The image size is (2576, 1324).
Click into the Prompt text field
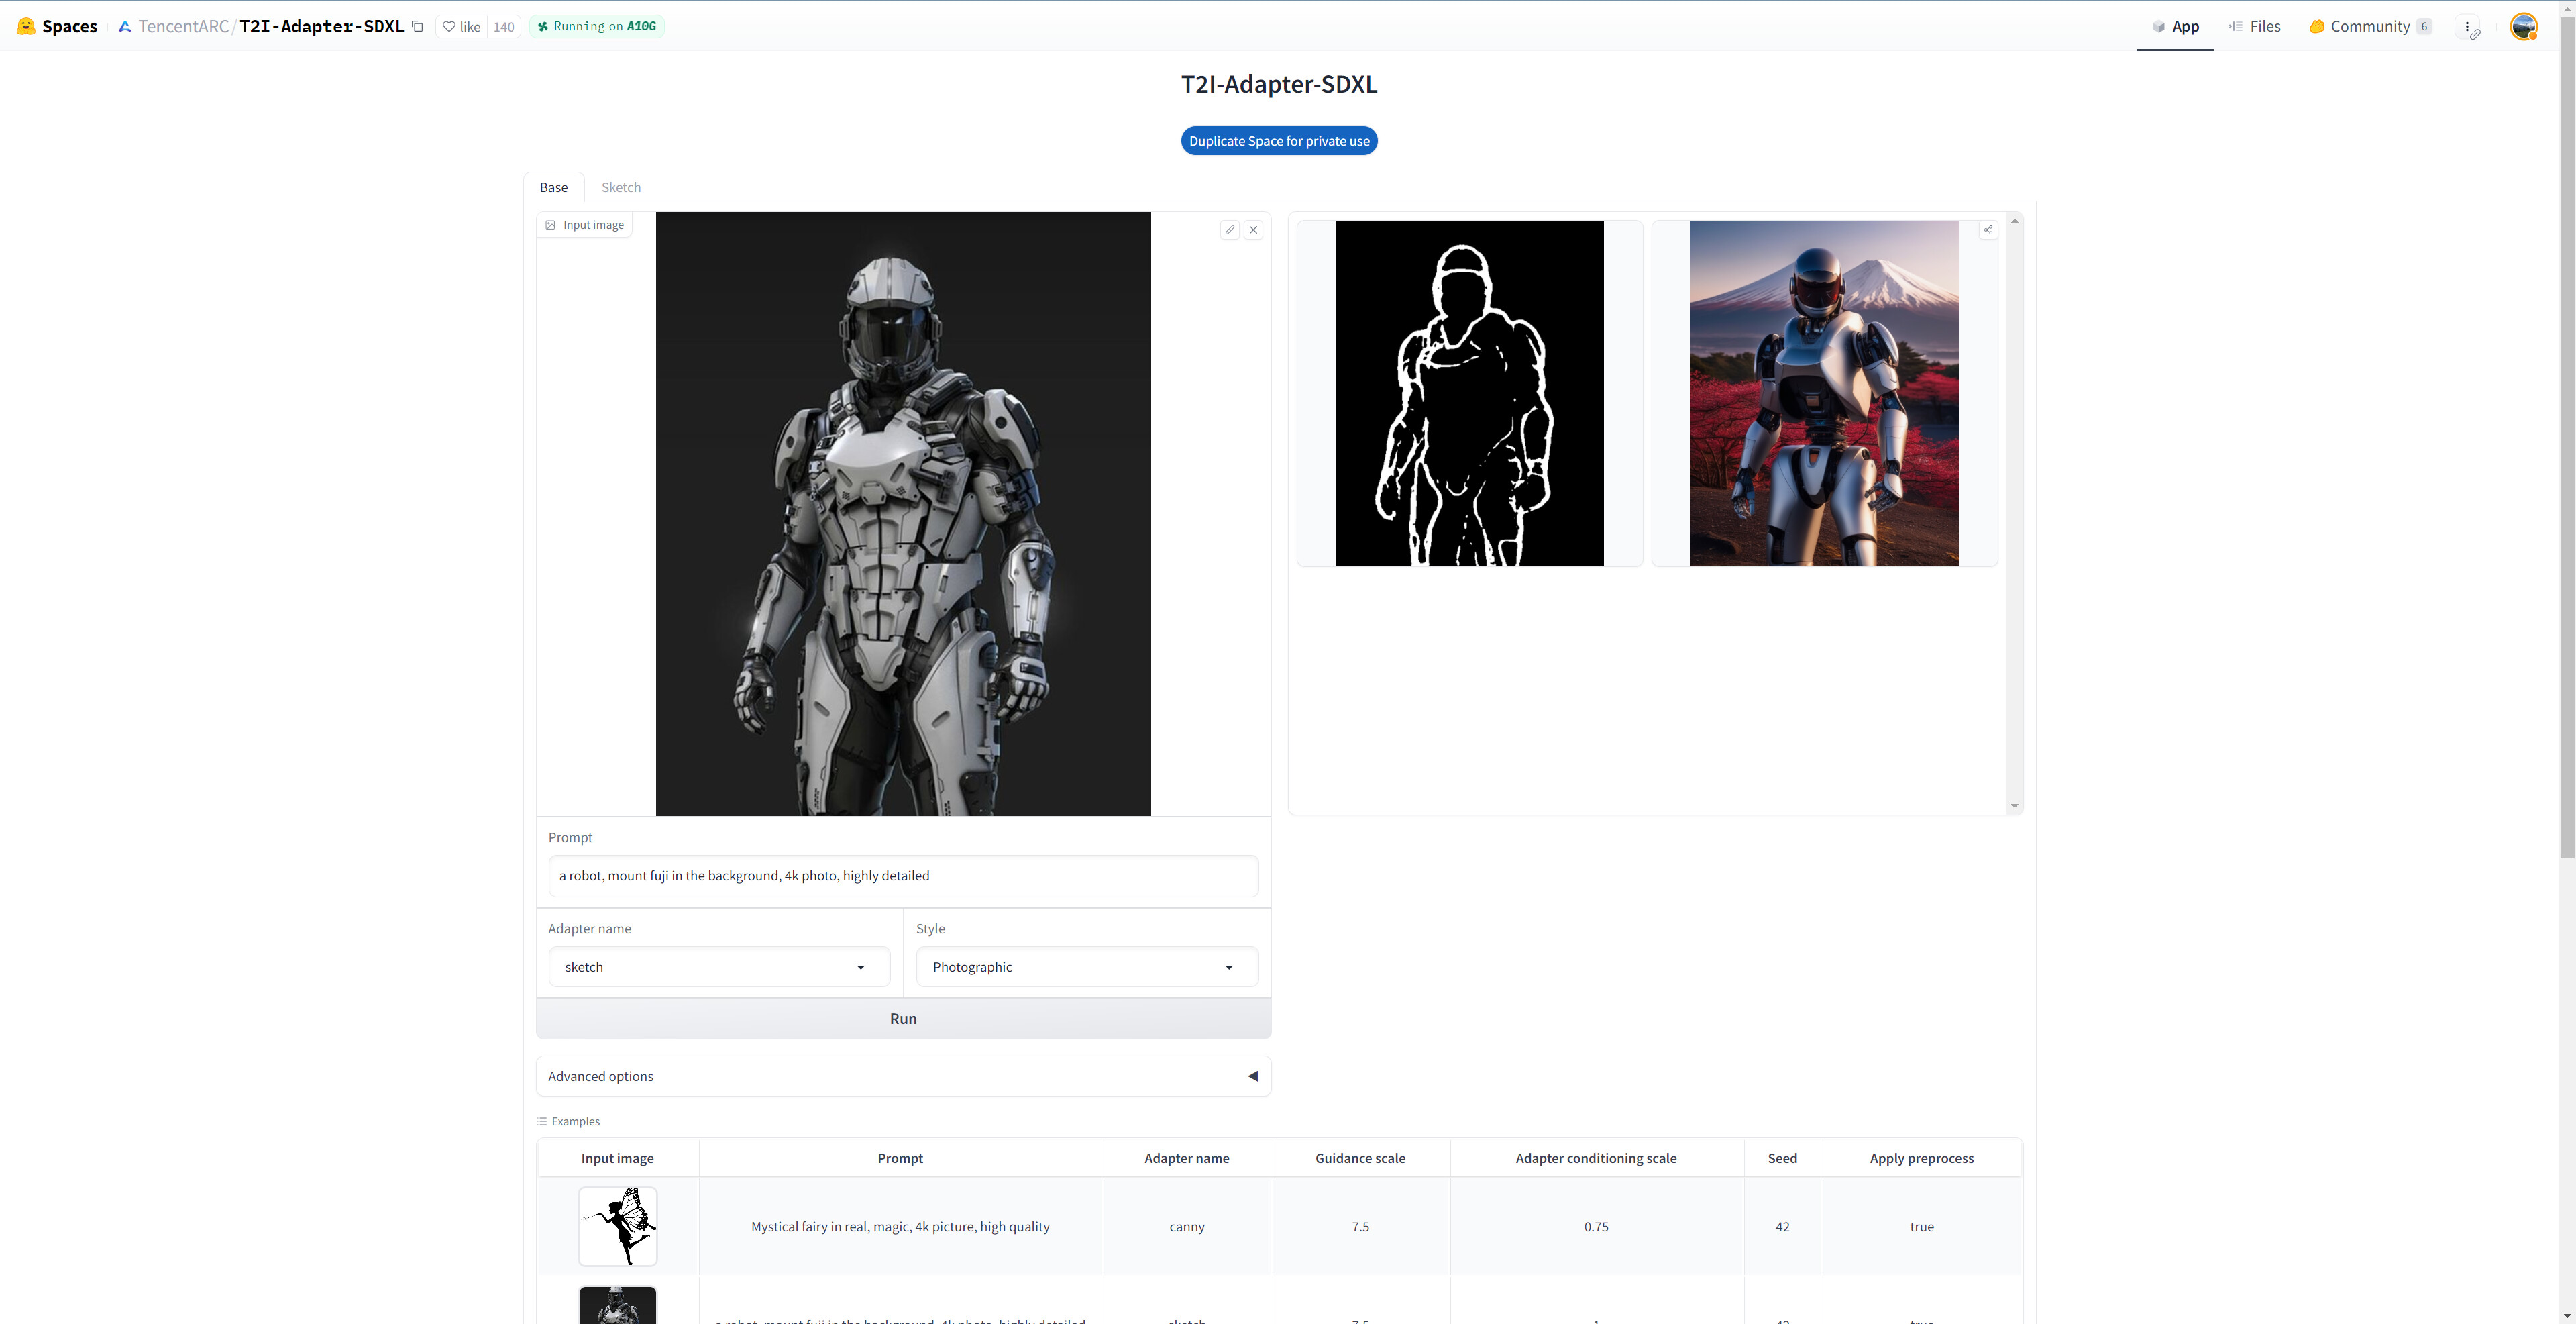903,876
